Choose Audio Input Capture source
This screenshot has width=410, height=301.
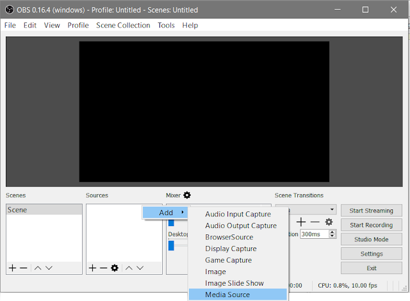[238, 214]
